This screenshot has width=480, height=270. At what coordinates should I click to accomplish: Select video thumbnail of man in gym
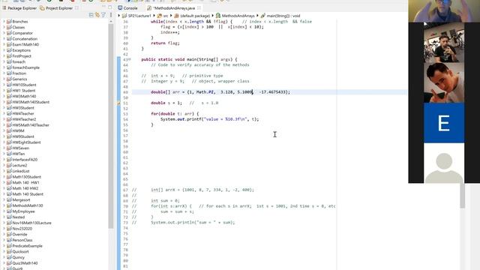click(444, 42)
